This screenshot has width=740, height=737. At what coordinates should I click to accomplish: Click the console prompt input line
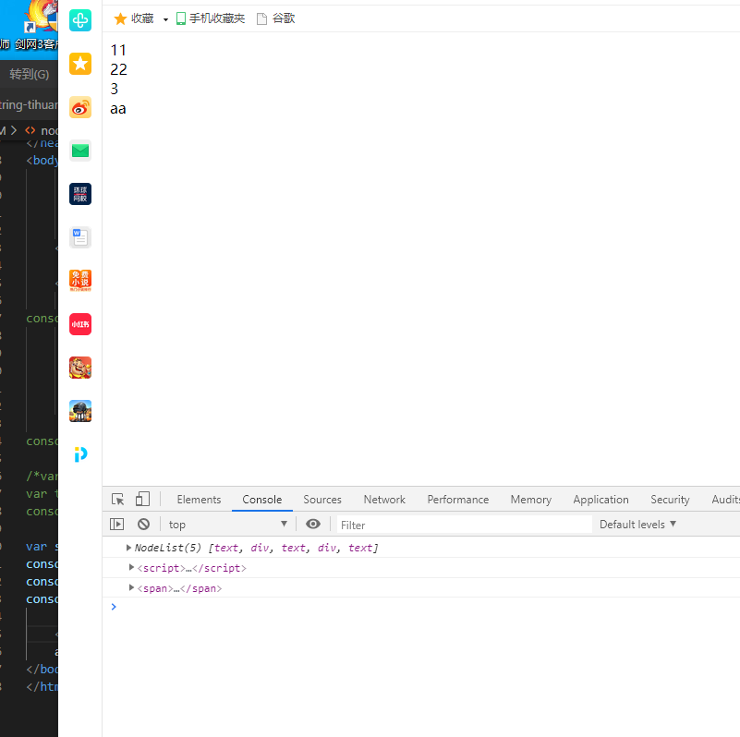coord(421,608)
